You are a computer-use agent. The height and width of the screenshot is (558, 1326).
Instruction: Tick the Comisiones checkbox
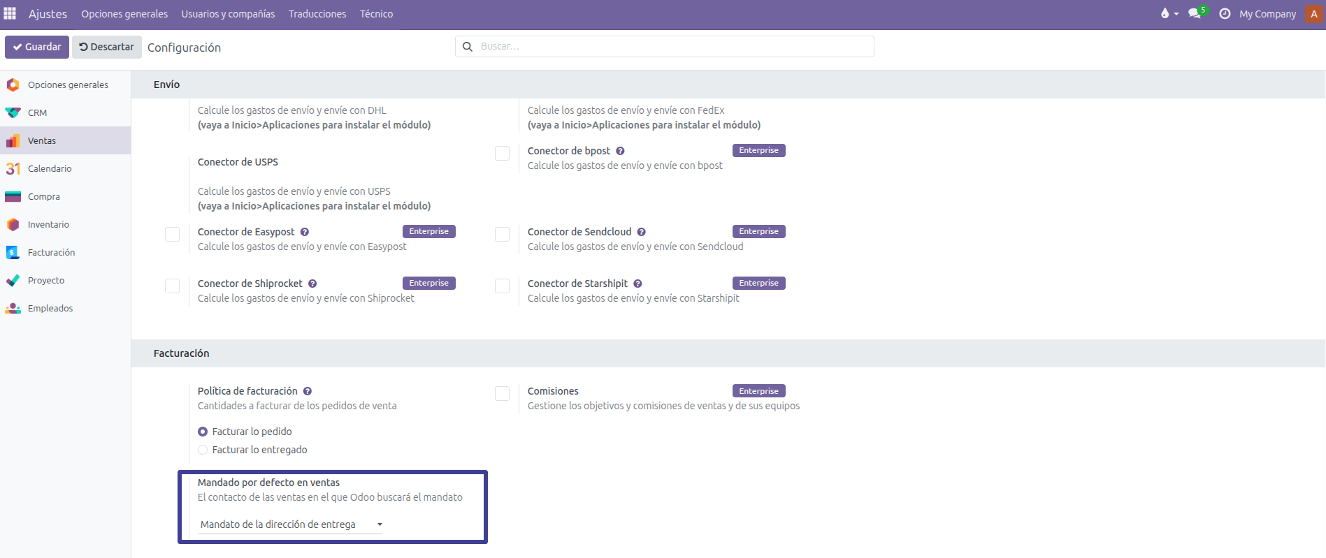point(502,394)
